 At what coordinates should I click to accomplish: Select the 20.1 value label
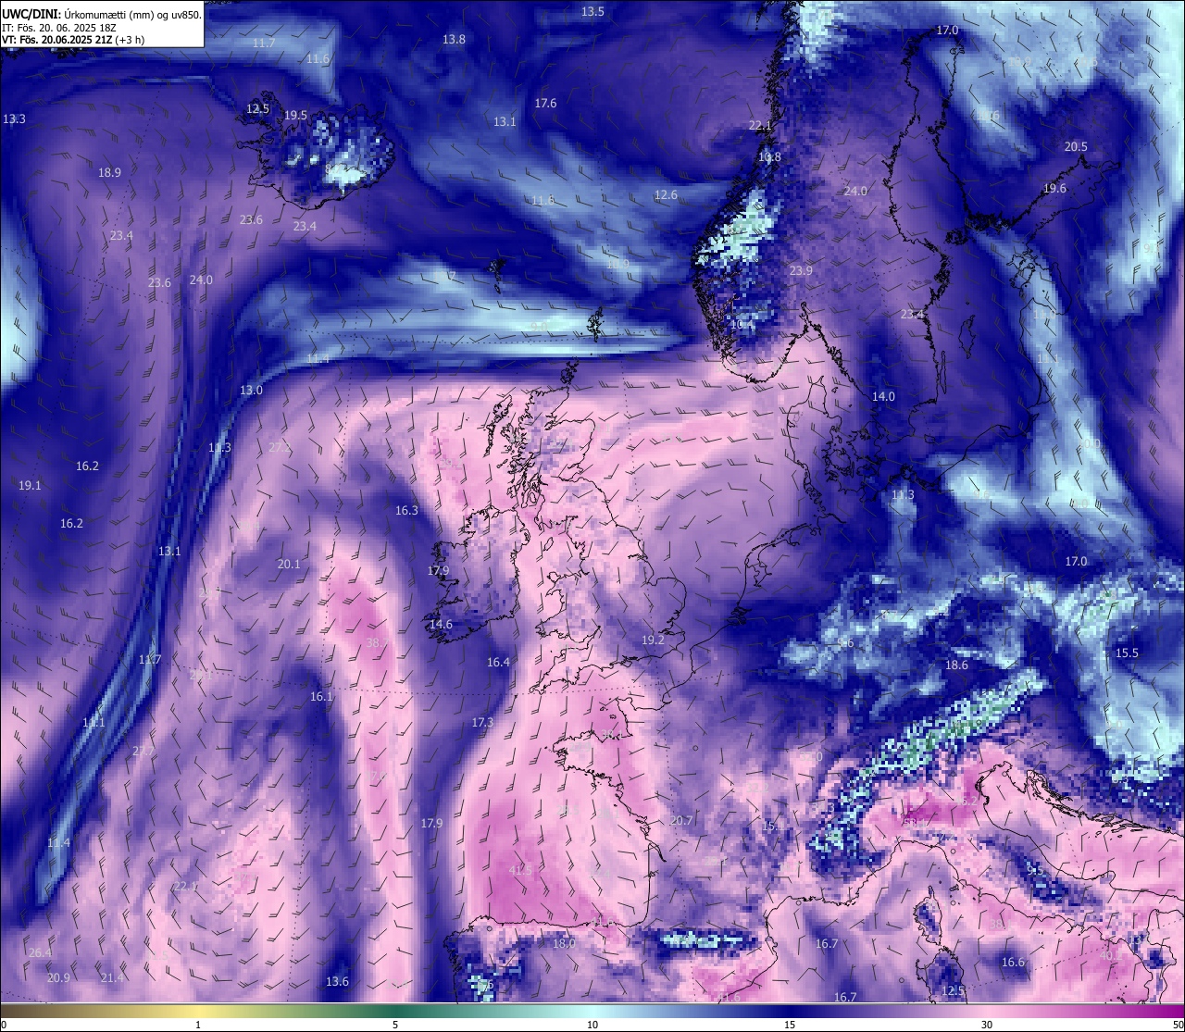289,565
